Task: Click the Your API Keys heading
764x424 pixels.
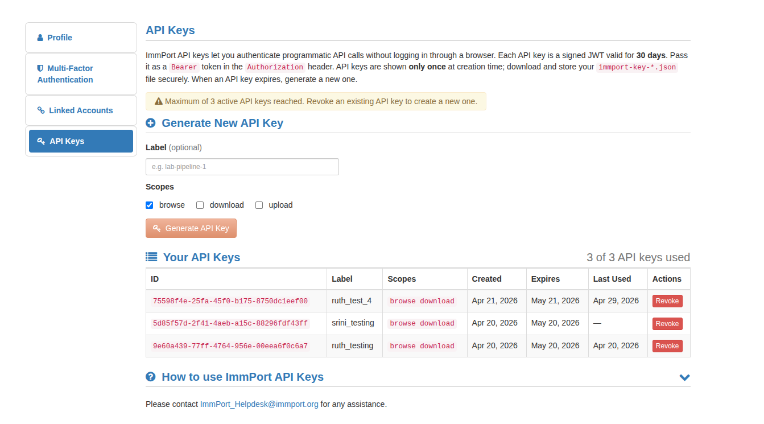Action: click(201, 257)
